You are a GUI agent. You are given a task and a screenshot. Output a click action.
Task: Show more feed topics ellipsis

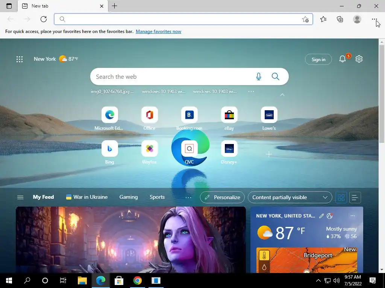188,197
